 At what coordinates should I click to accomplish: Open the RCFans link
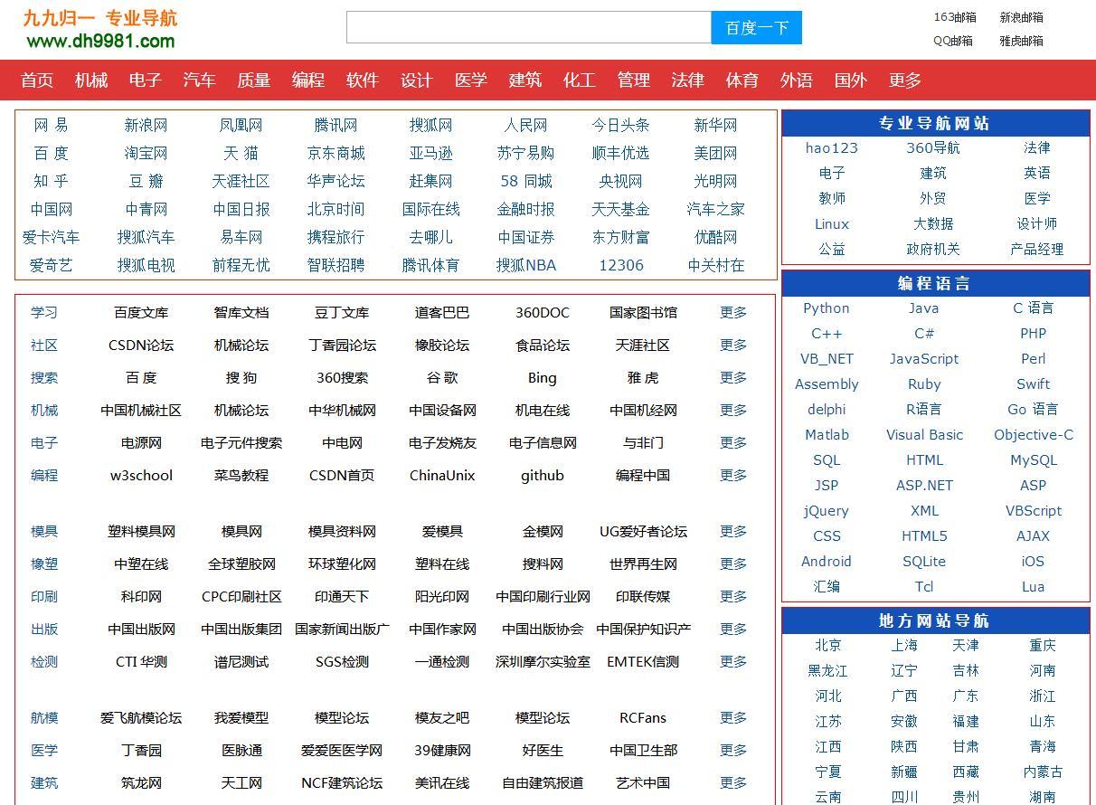coord(643,717)
